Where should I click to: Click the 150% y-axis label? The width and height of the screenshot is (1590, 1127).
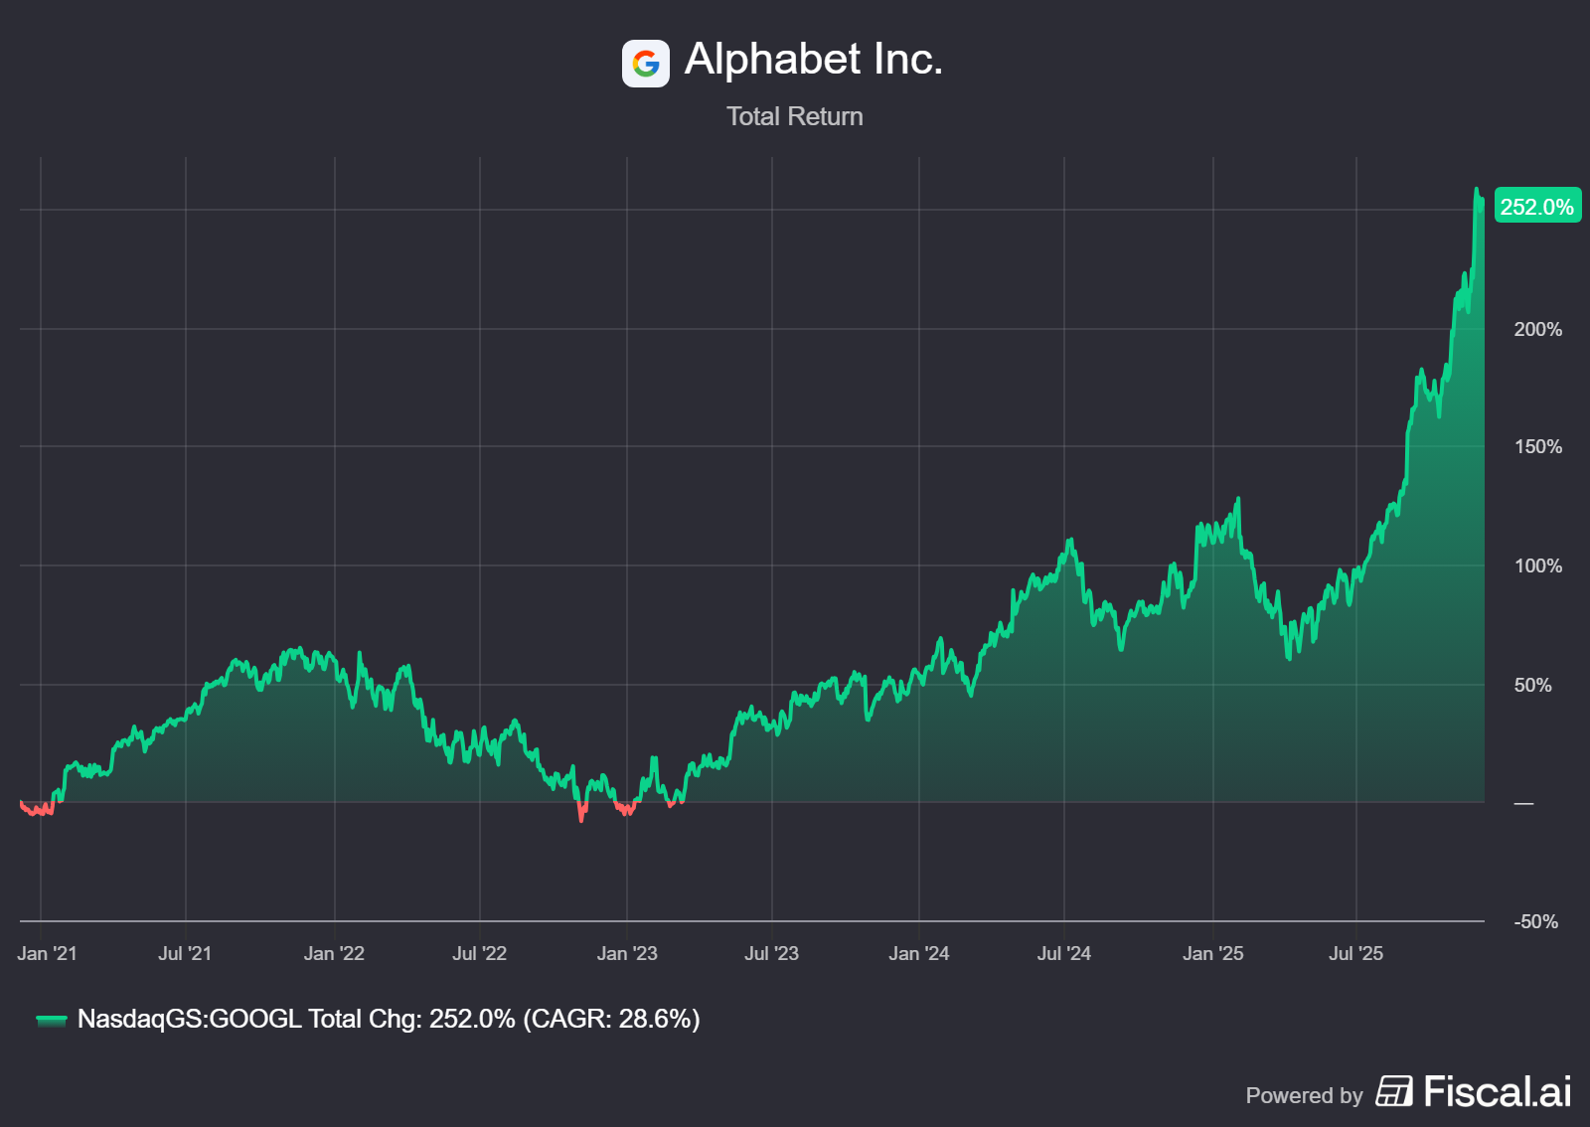[x=1537, y=447]
